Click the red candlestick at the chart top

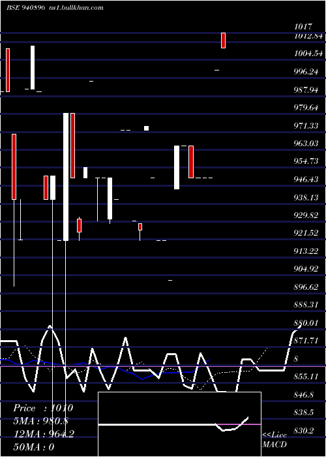pyautogui.click(x=223, y=40)
